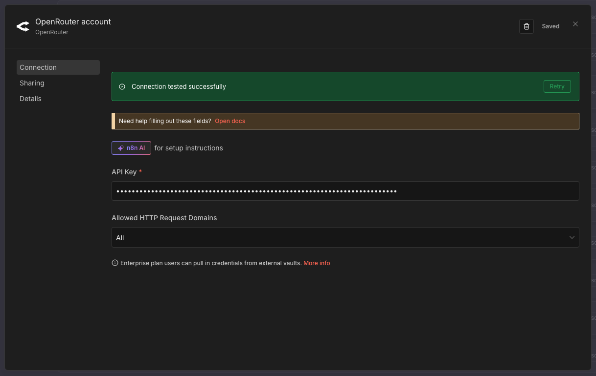Rename credential by clicking OpenRouter account title
Image resolution: width=596 pixels, height=376 pixels.
tap(73, 21)
